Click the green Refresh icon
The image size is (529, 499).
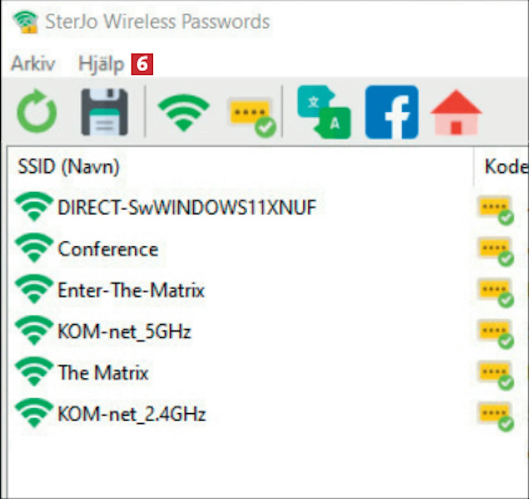37,112
